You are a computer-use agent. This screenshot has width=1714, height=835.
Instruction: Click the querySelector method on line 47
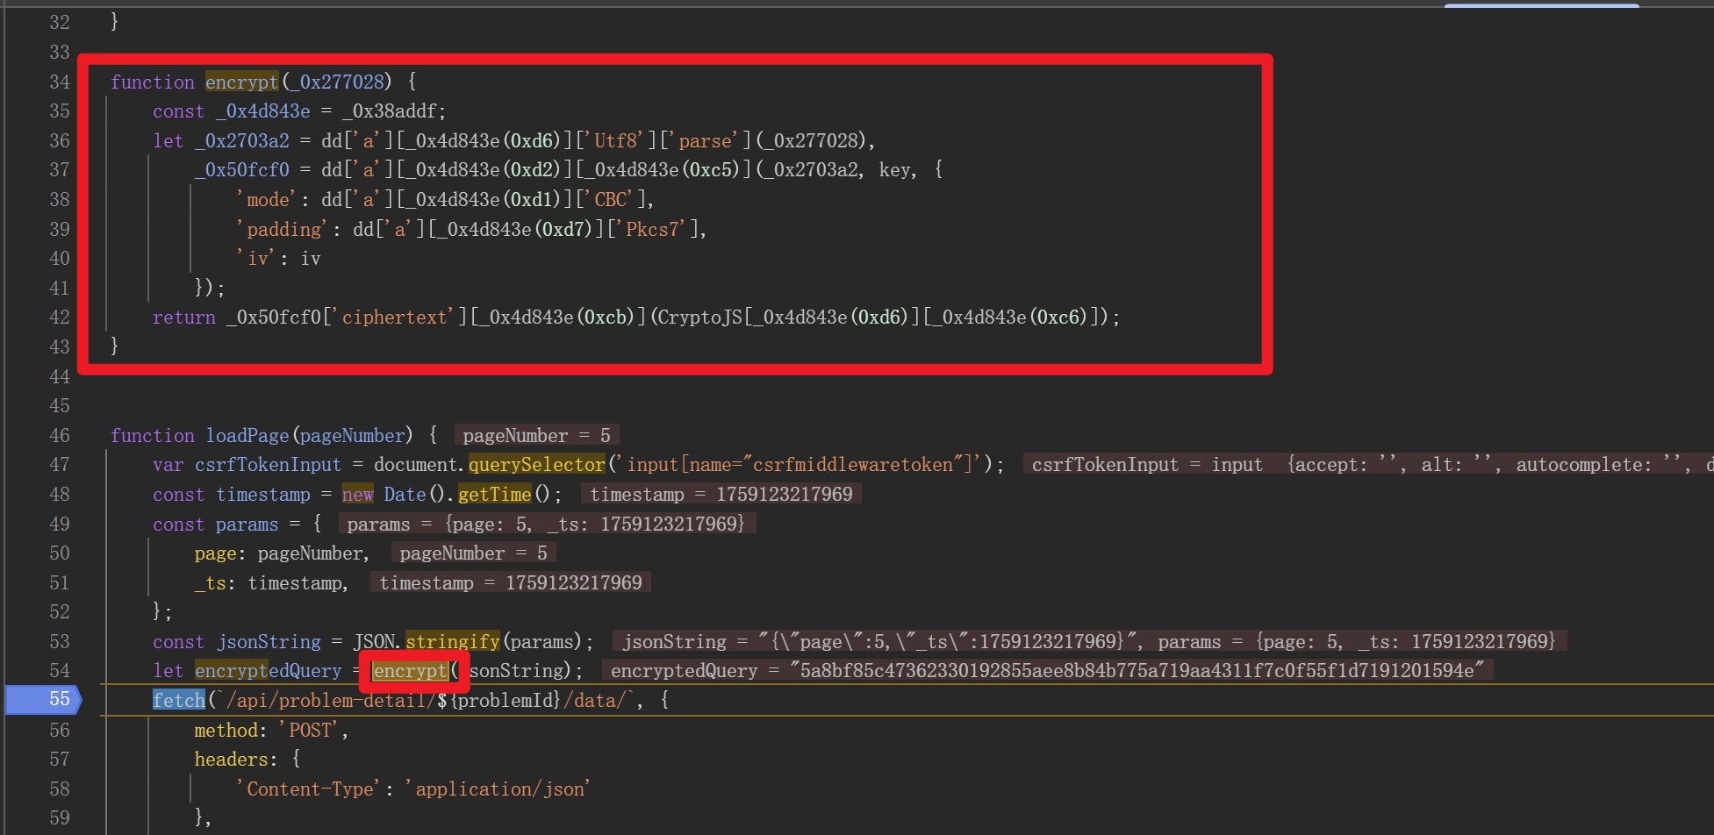(x=537, y=464)
